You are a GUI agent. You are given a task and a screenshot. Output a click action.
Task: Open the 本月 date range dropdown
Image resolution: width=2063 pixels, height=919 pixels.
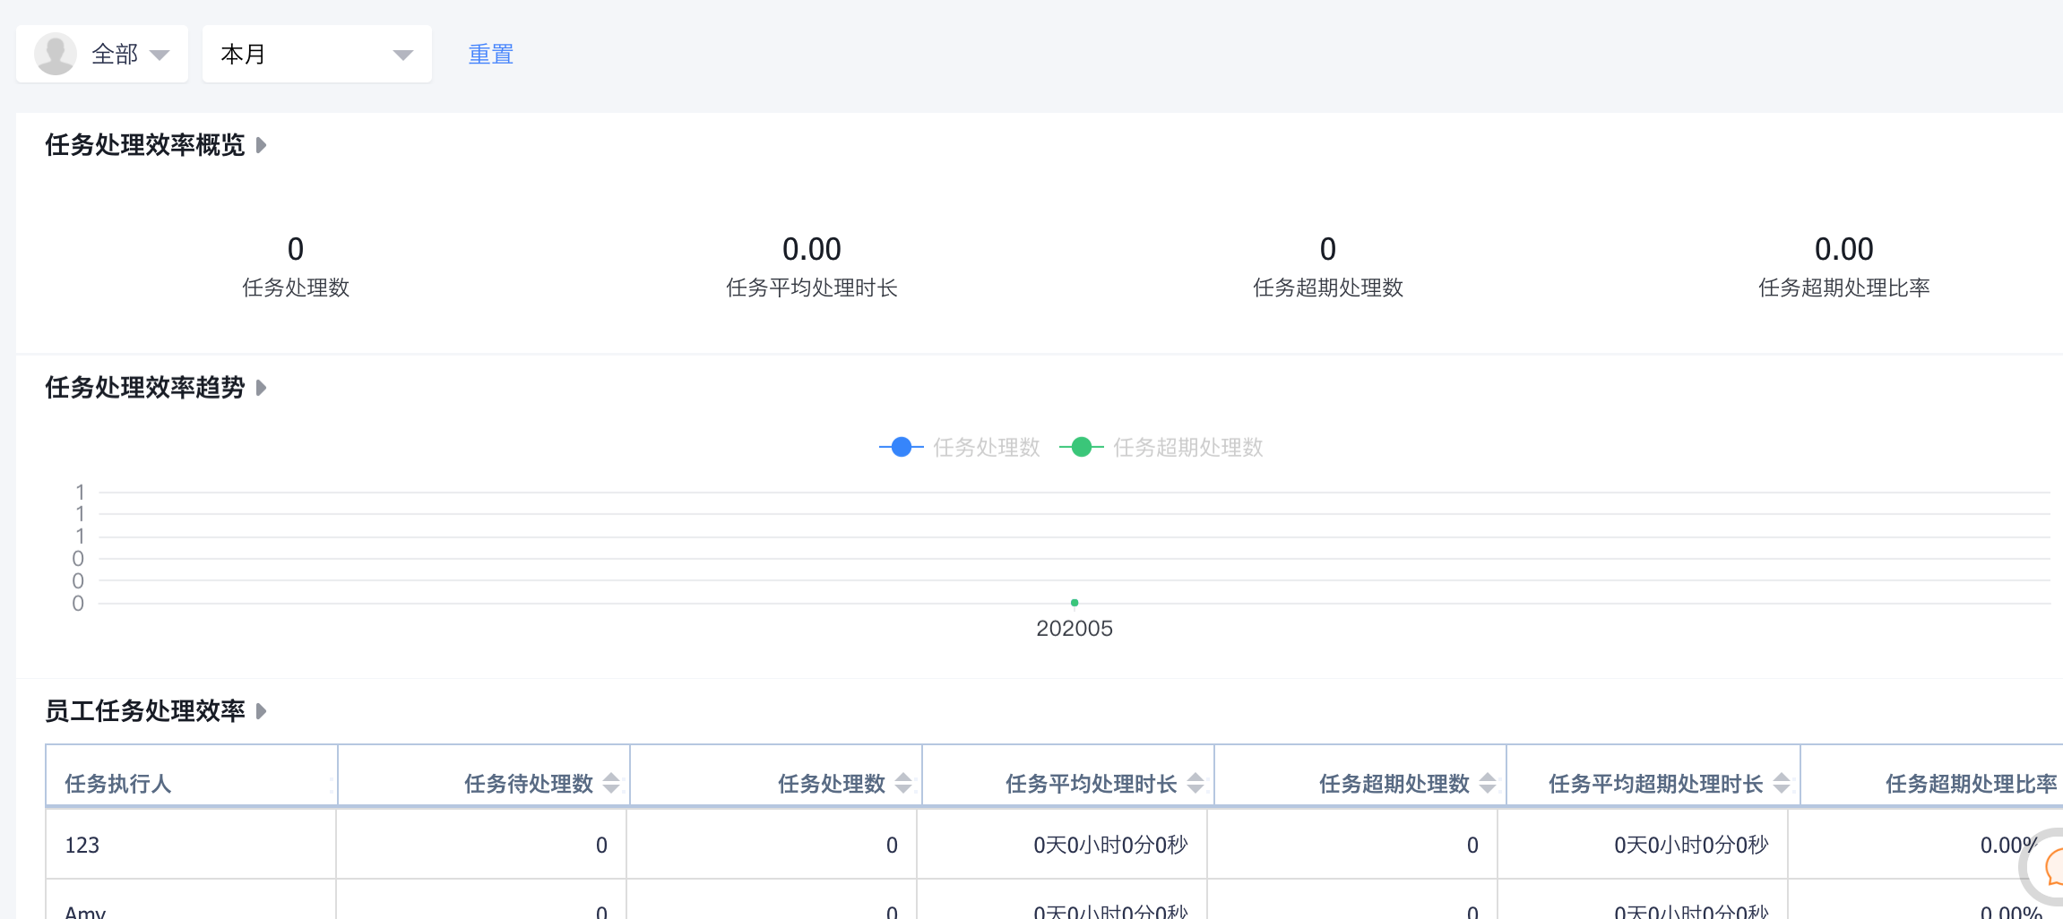point(316,55)
